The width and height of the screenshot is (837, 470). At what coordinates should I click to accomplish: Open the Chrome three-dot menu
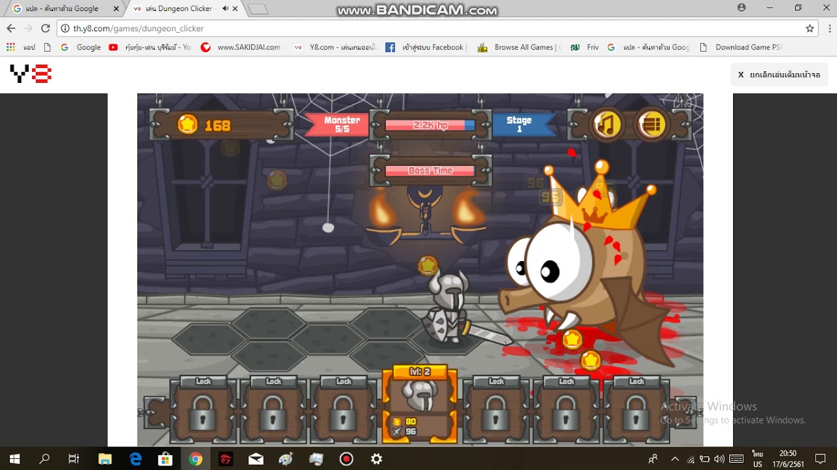point(828,28)
